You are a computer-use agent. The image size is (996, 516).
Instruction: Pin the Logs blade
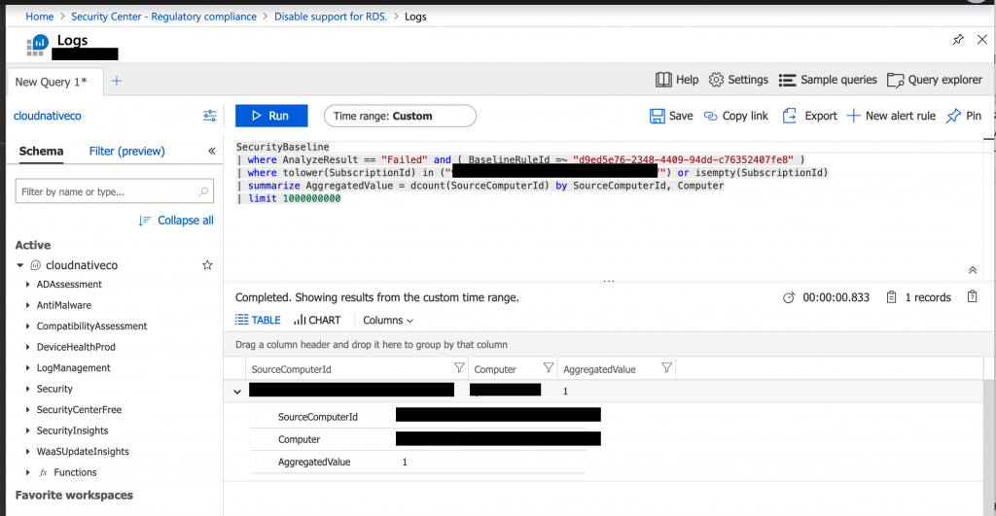958,39
